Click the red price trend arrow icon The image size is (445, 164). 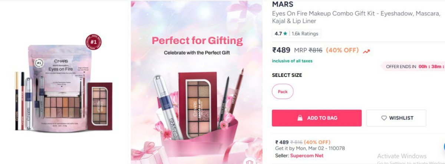[366, 51]
